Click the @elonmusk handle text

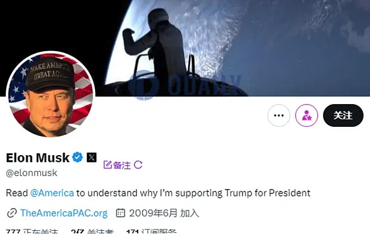31,173
